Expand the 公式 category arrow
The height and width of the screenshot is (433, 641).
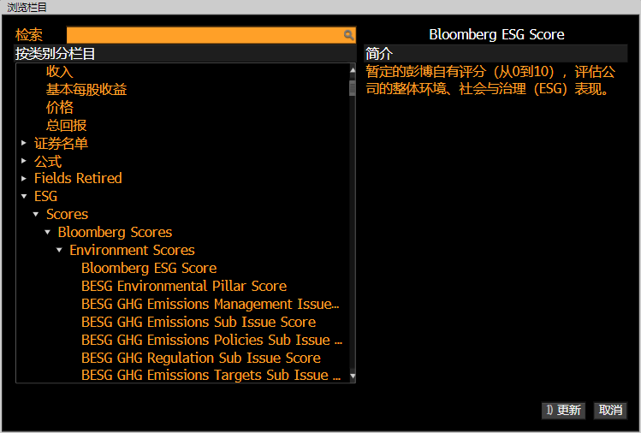[x=24, y=161]
